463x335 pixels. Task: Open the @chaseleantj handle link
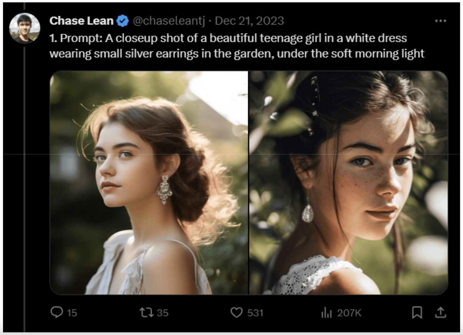tap(169, 21)
